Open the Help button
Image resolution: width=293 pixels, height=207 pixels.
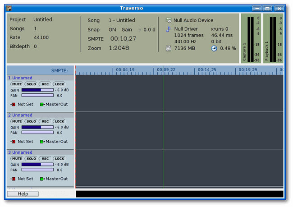pyautogui.click(x=23, y=194)
